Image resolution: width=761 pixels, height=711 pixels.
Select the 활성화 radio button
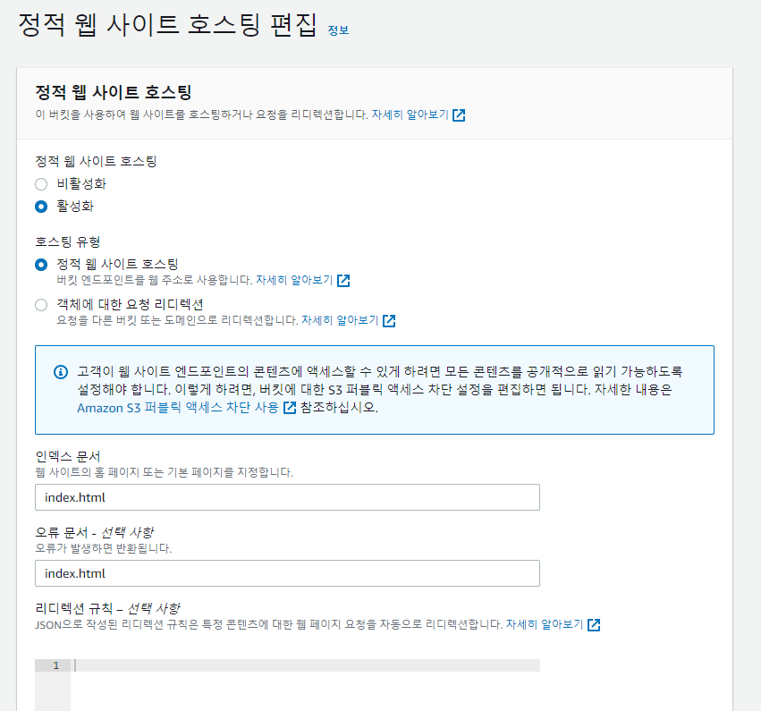(41, 207)
